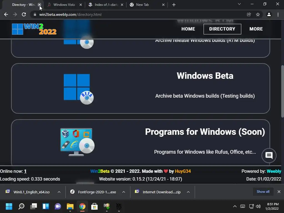Click the volume speaker tray icon
284x213 pixels.
pyautogui.click(x=258, y=206)
